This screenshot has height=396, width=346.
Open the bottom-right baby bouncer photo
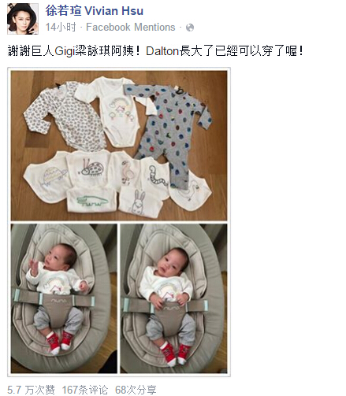click(173, 298)
